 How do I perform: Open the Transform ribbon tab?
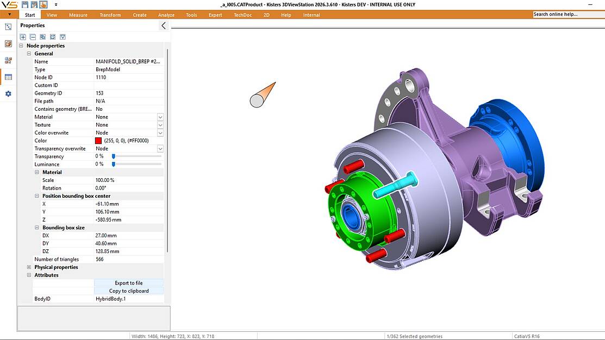click(x=110, y=15)
